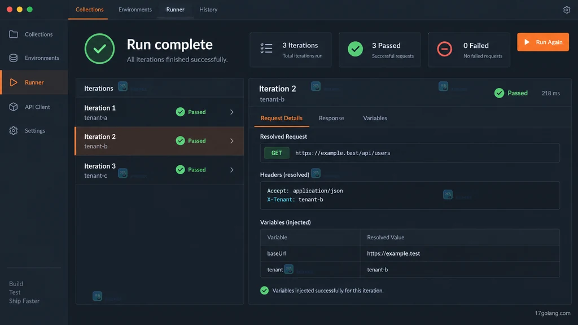The image size is (578, 325).
Task: Click the Accept: application/json header line
Action: coord(305,191)
